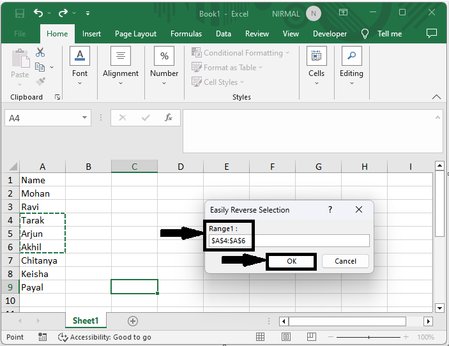Open Ribbon Display Options icon
Viewport: 449px width, 346px height.
343,12
